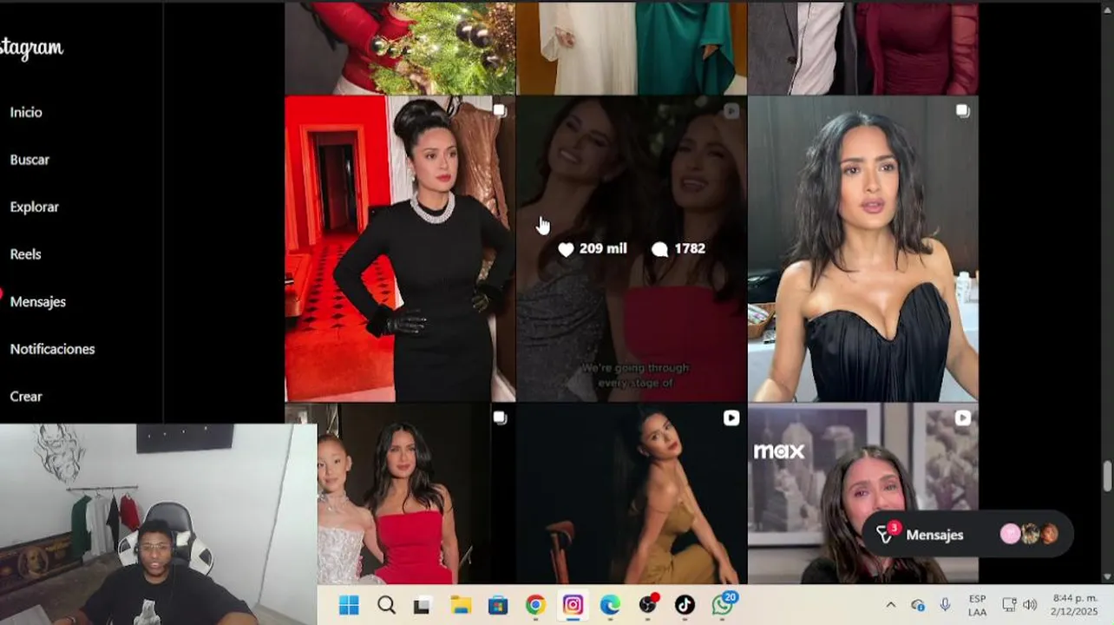Click the comment bubble icon on hovered post
This screenshot has height=625, width=1114.
[x=659, y=249]
